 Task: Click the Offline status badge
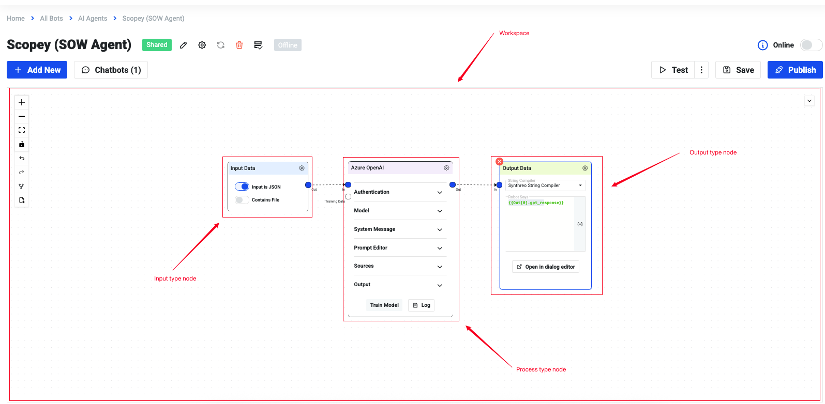288,45
